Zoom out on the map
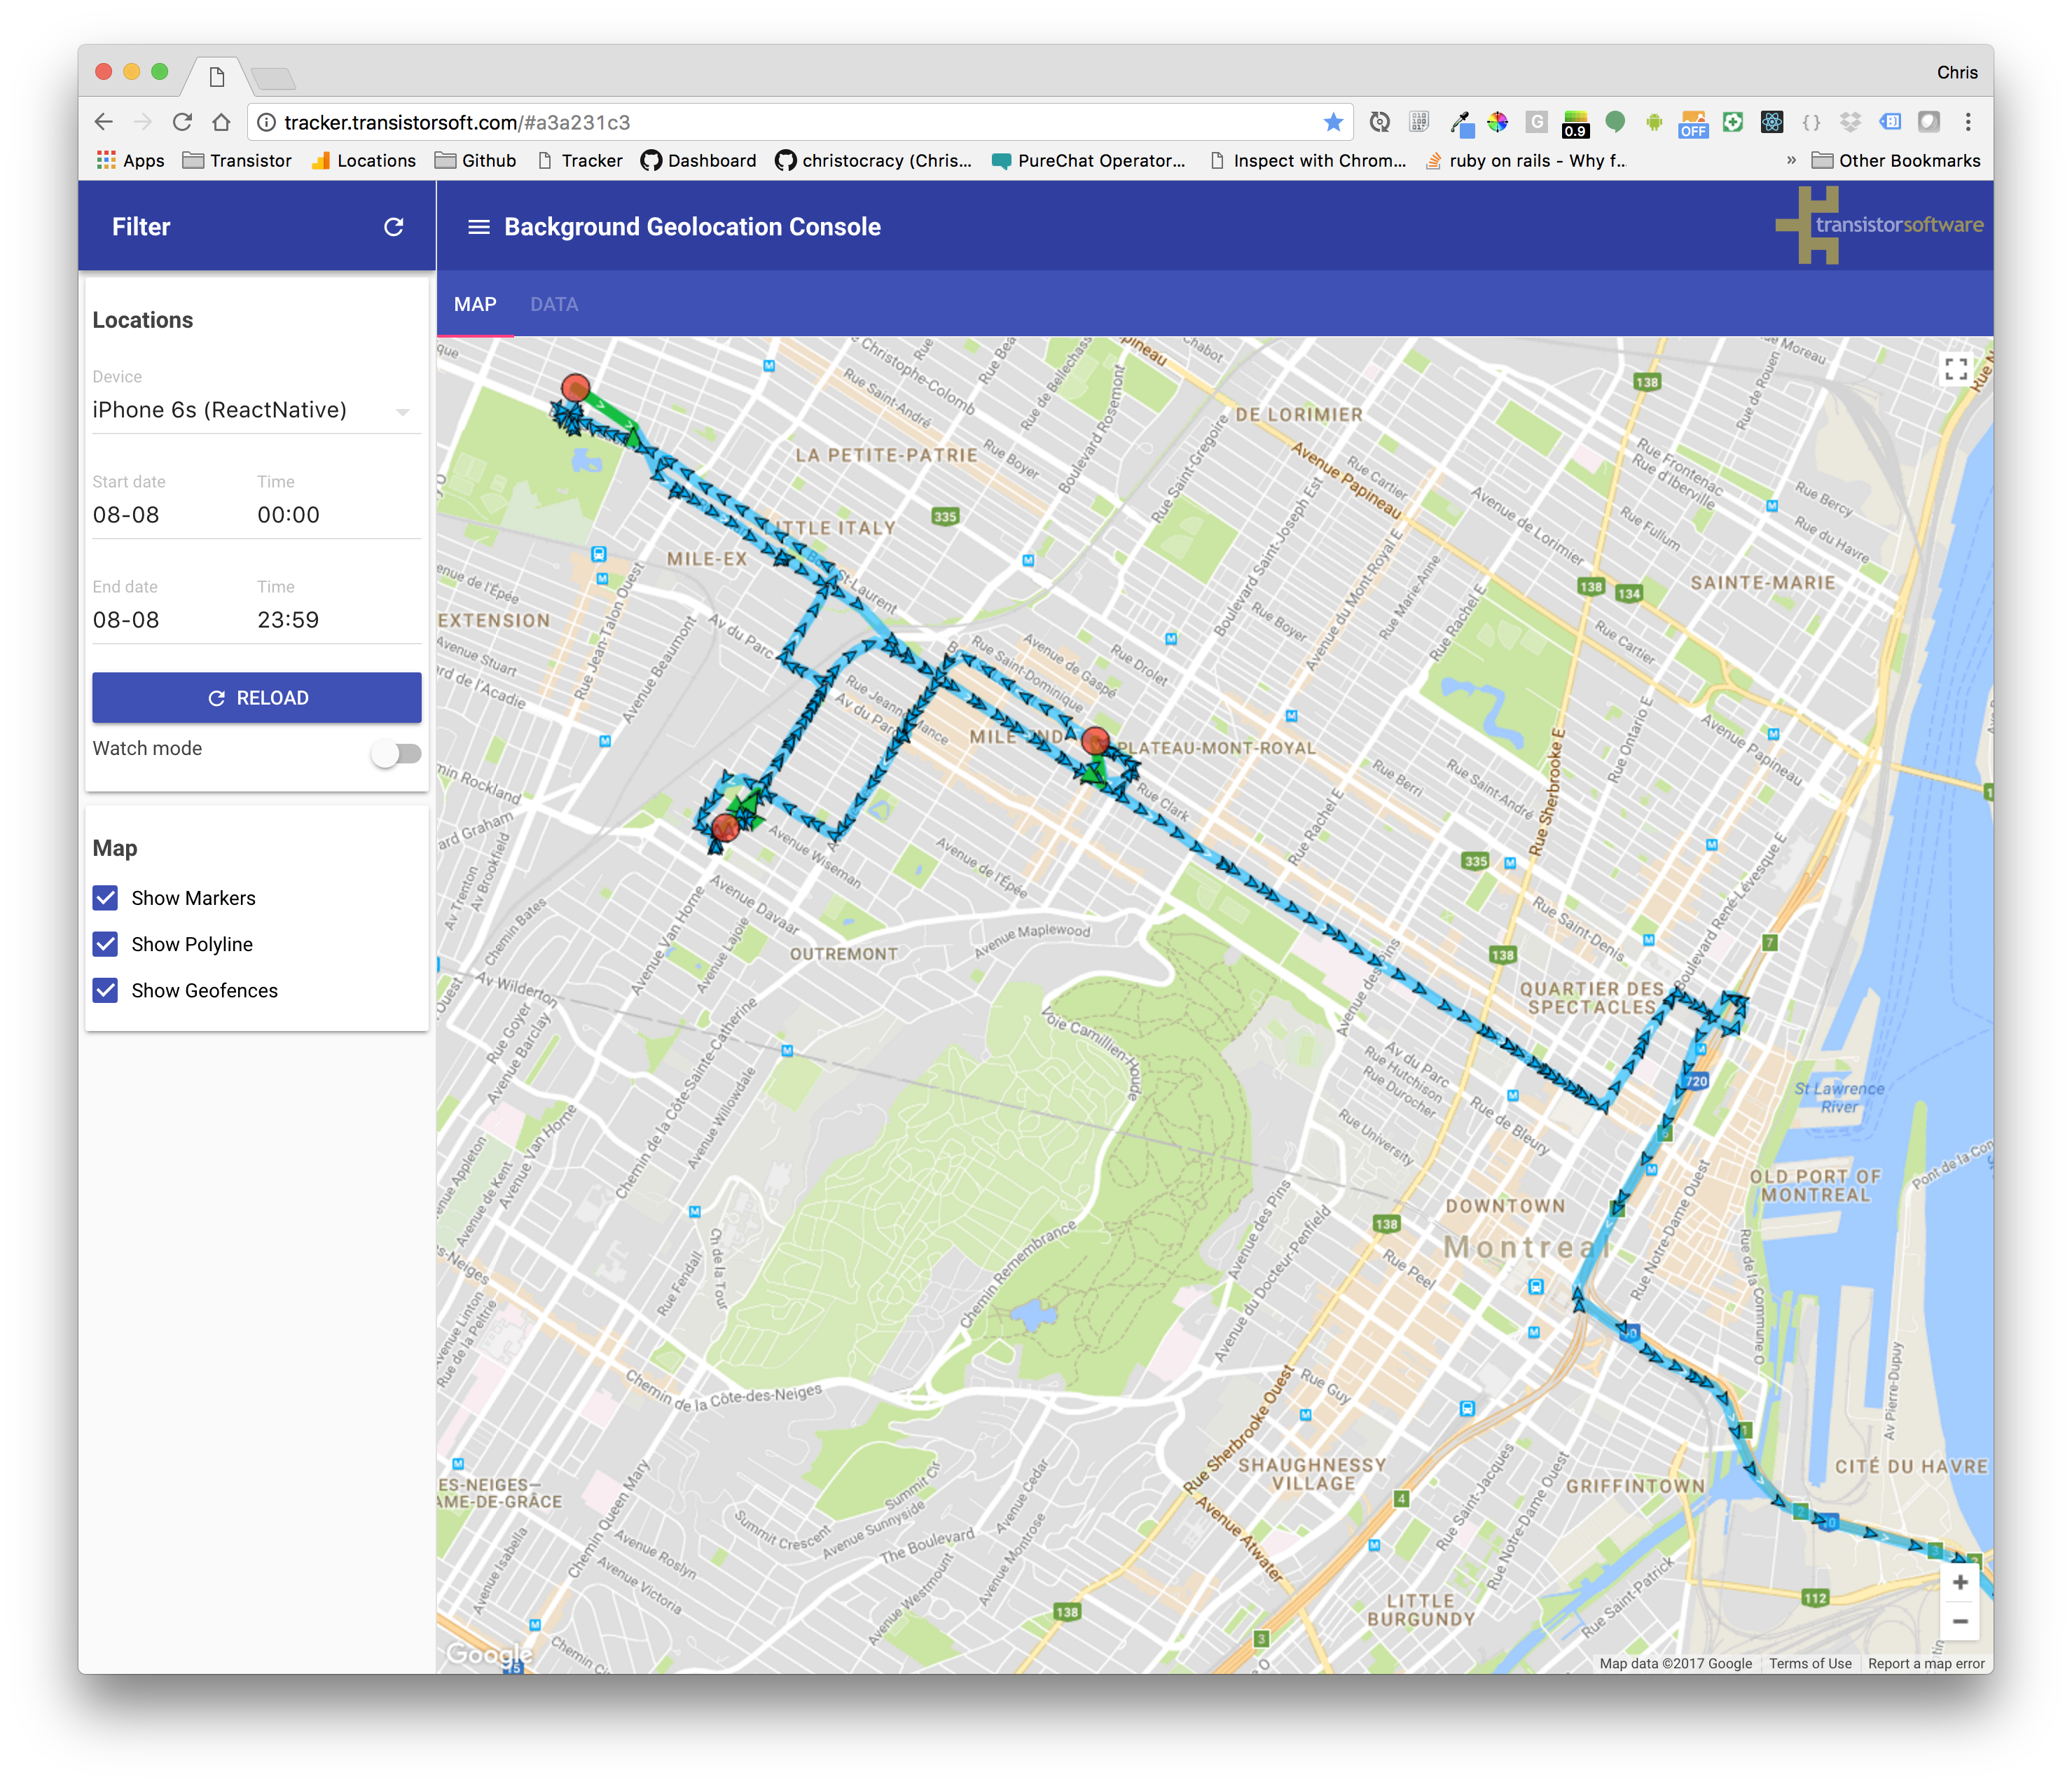Screen dimensions: 2072x1786 1959,1621
